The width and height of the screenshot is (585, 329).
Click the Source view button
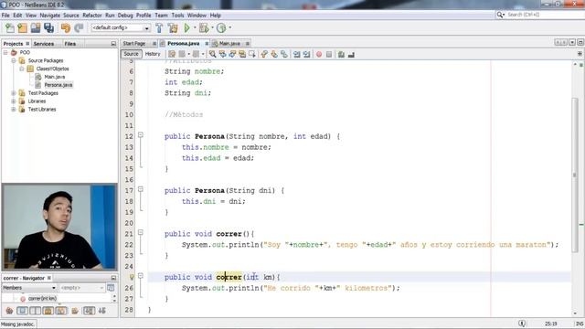pos(131,54)
